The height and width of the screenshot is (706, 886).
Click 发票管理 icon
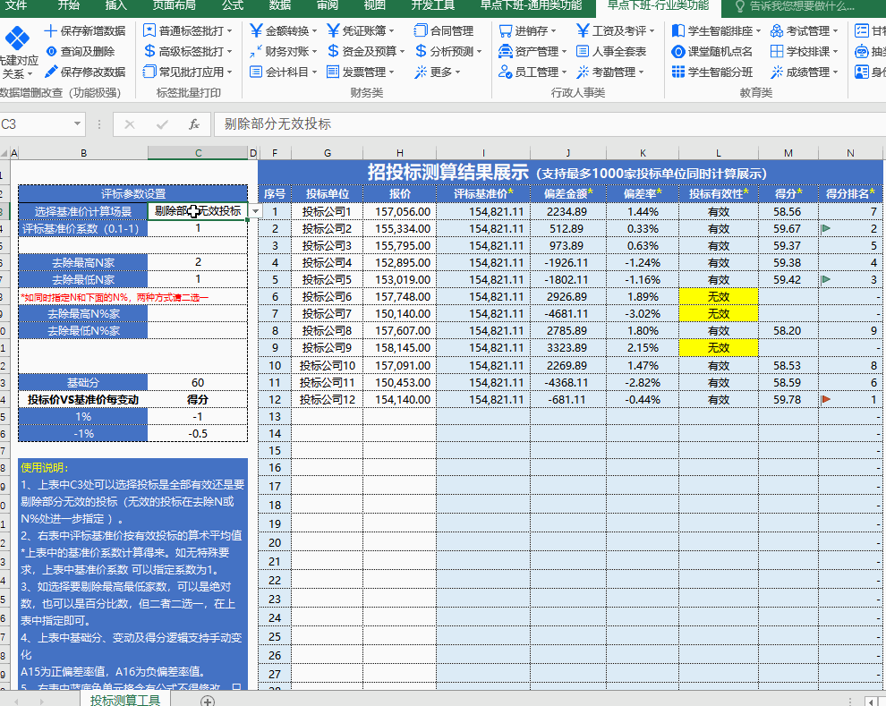pos(333,72)
